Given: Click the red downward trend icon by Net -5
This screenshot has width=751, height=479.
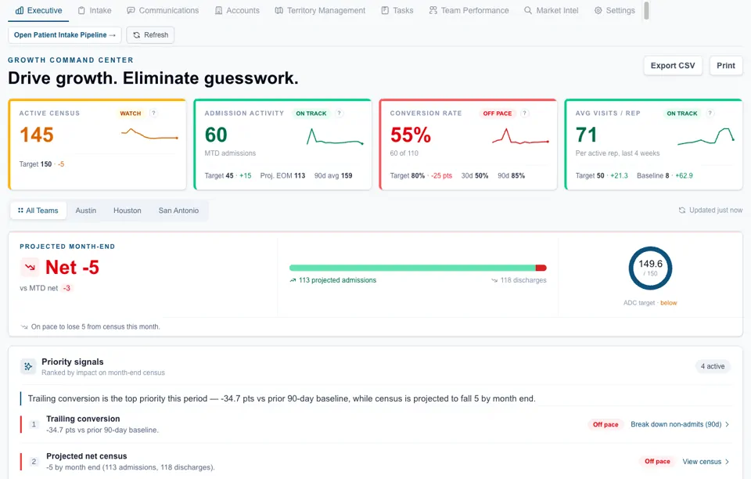Looking at the screenshot, I should click(x=31, y=267).
